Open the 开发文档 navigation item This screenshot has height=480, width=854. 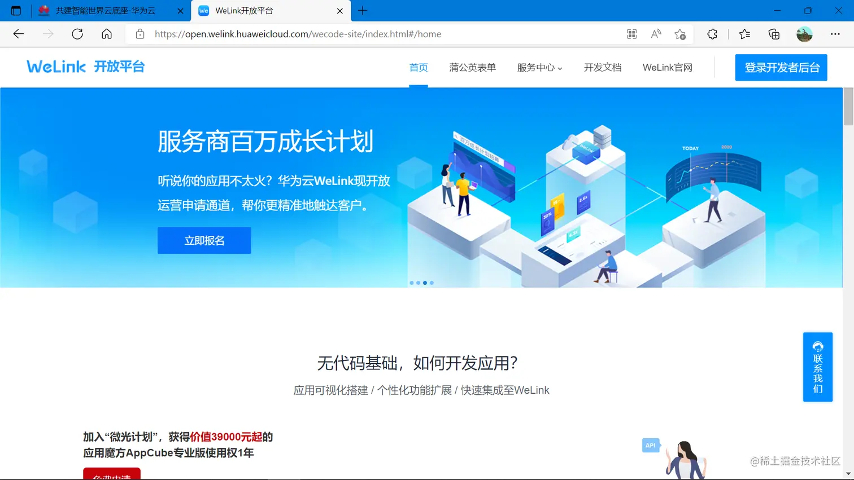click(603, 68)
